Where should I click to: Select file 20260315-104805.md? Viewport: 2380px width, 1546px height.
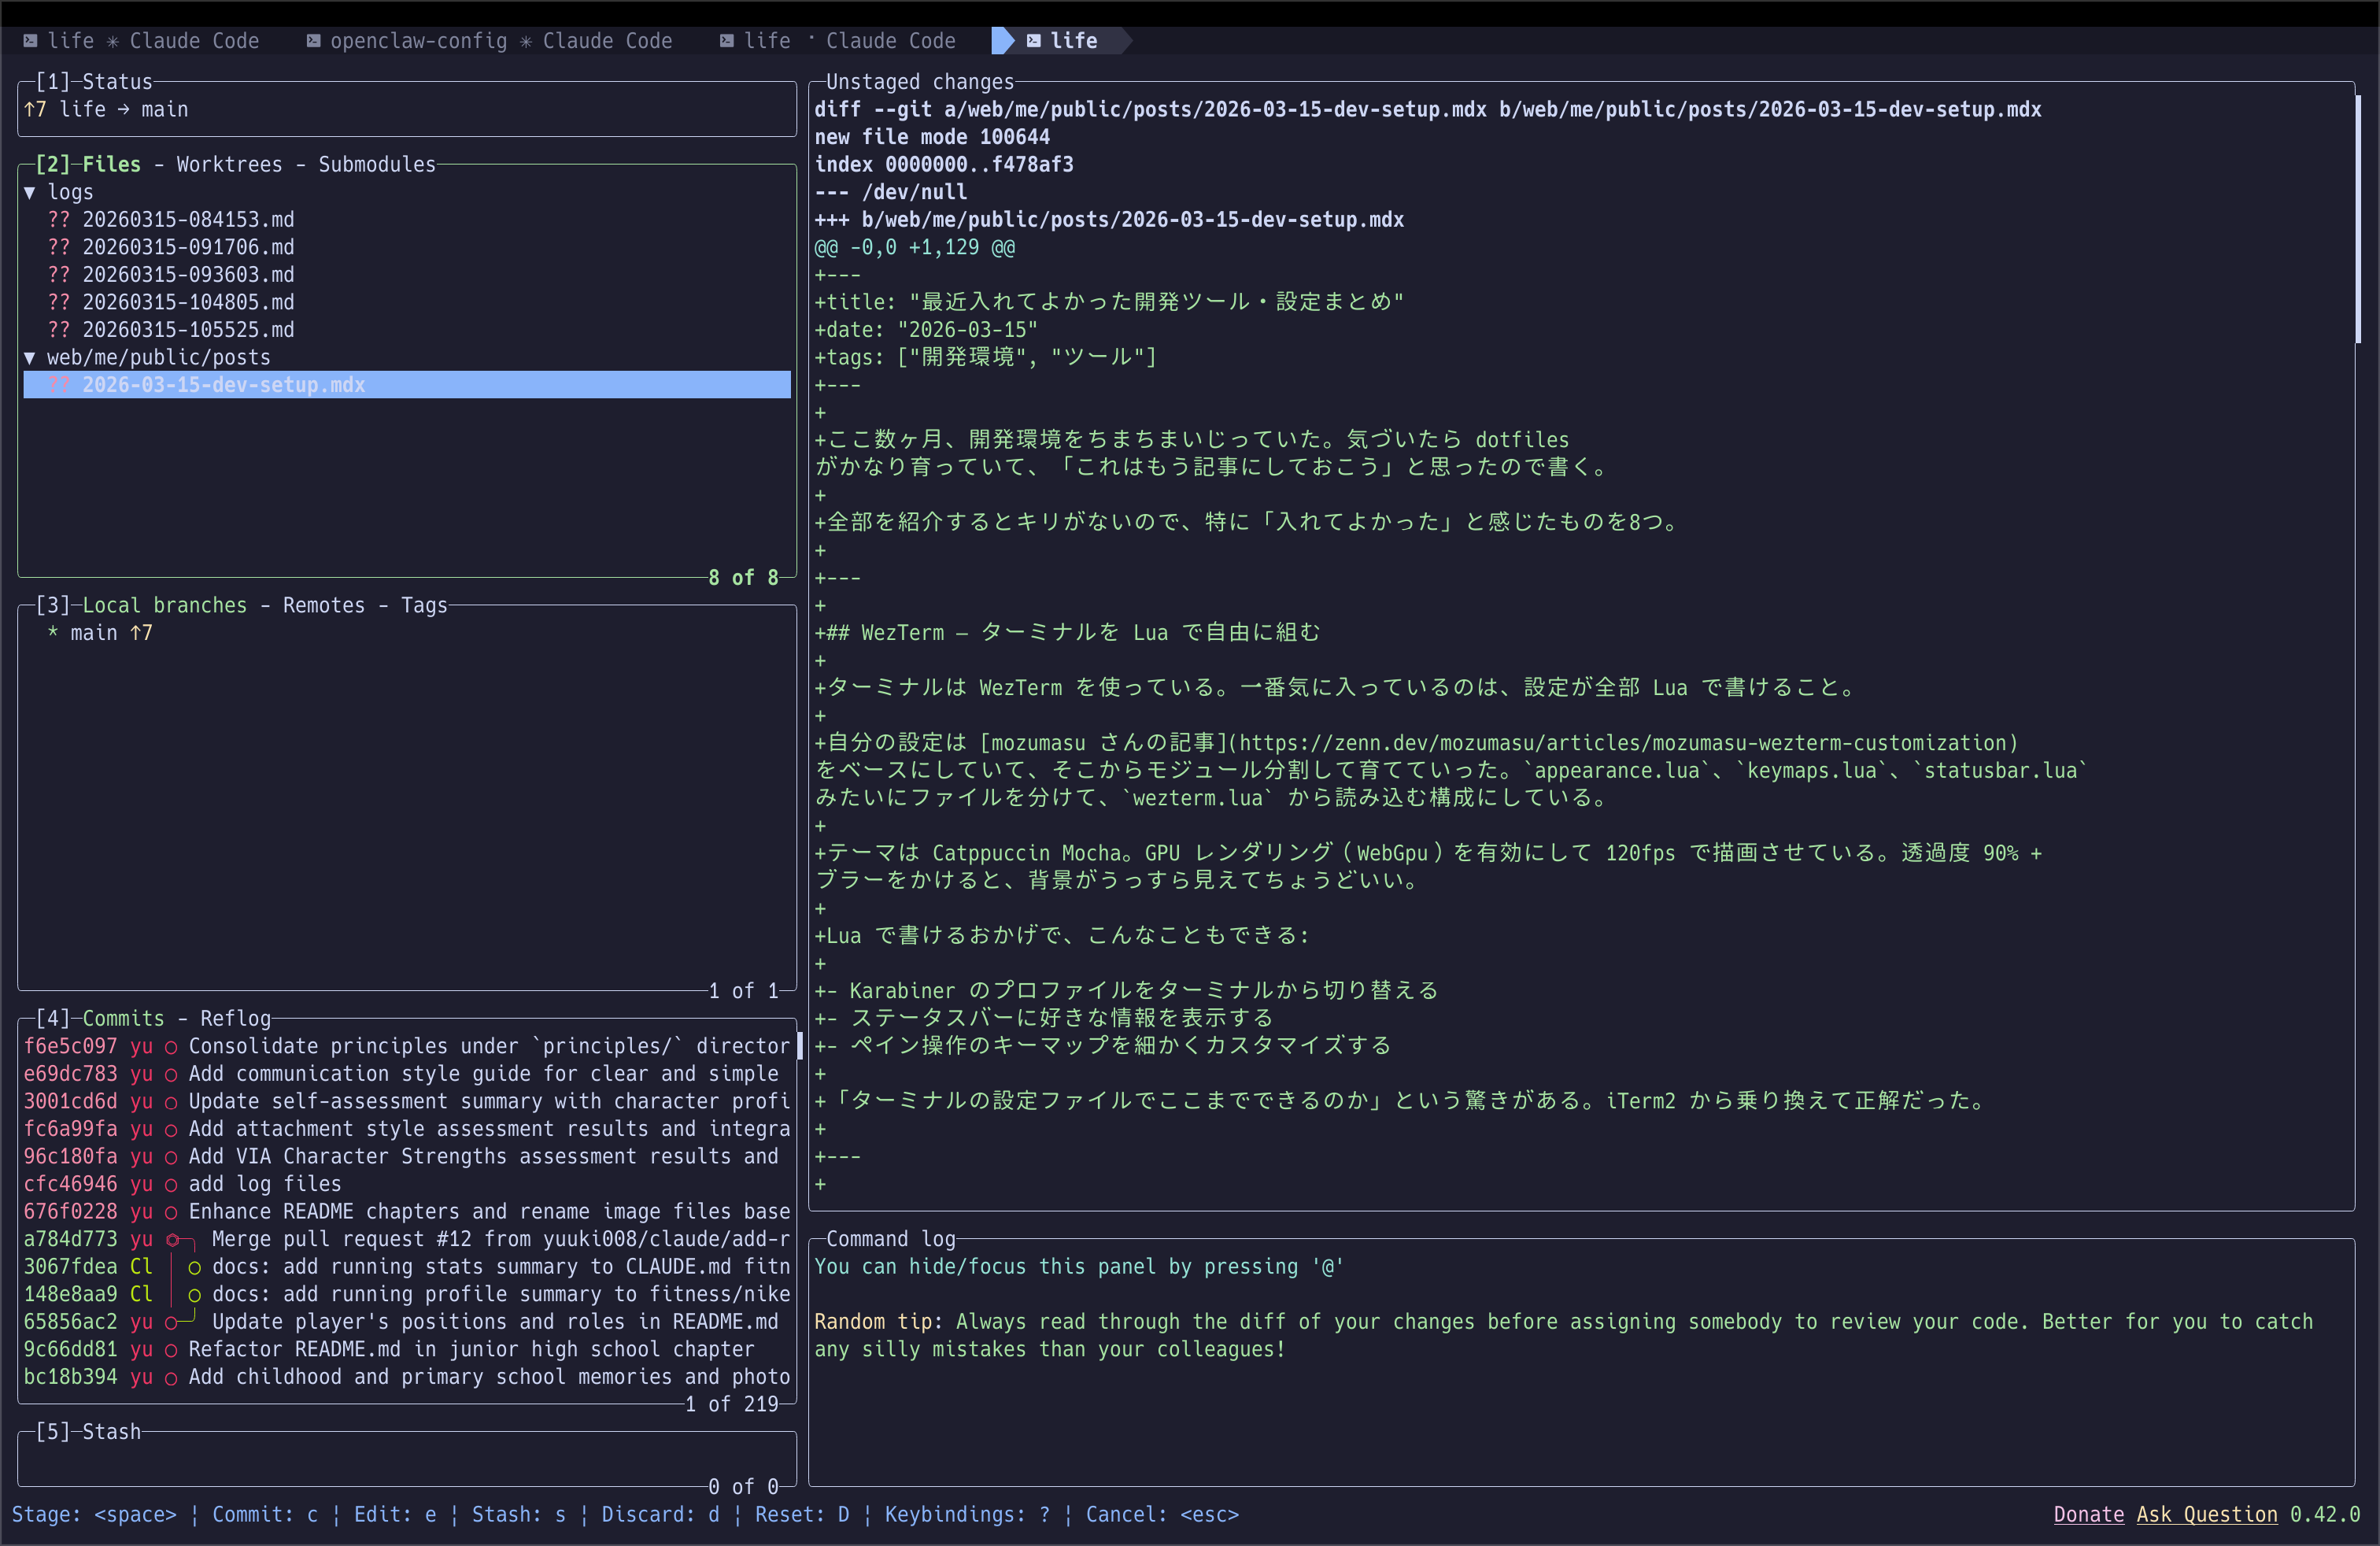tap(407, 302)
